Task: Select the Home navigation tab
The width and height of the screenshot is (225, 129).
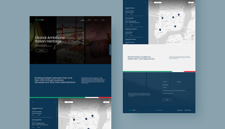Action: click(x=82, y=20)
